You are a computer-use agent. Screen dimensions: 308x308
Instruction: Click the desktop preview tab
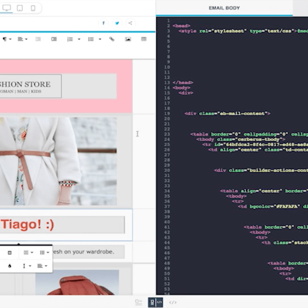point(7,8)
